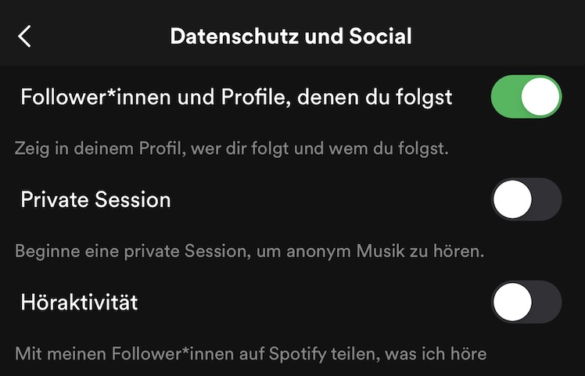This screenshot has height=376, width=585.
Task: Select the 'Höraktivität' setting label
Action: coord(79,302)
